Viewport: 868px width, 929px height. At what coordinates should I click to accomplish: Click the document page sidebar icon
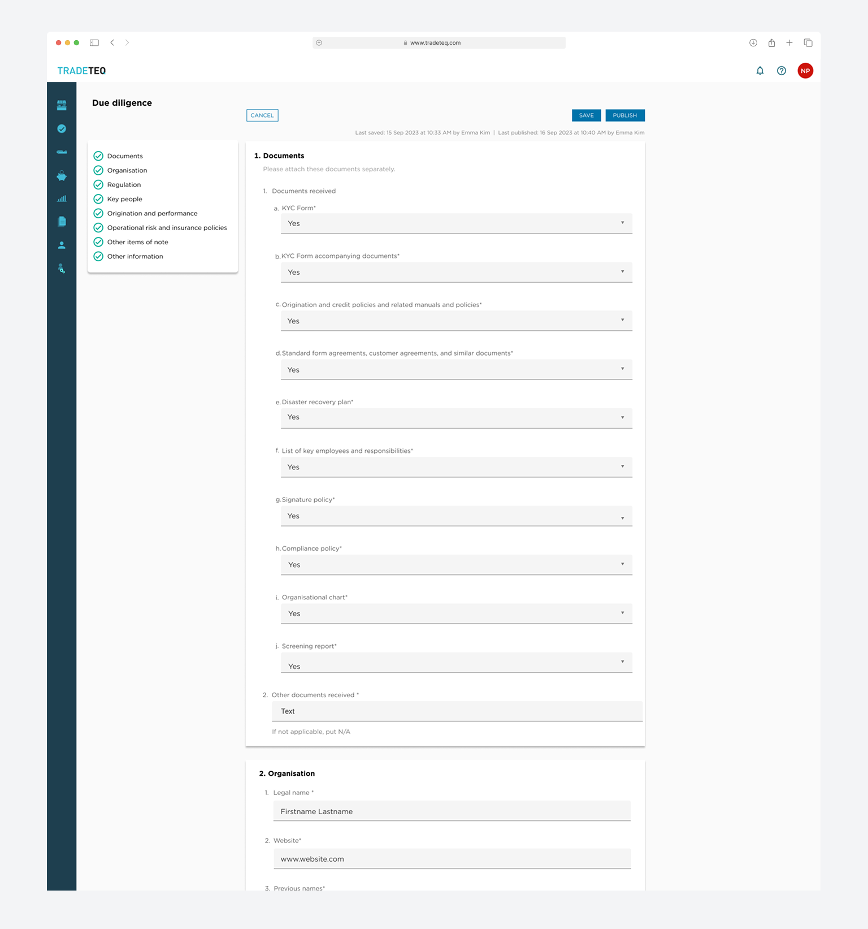click(x=62, y=222)
